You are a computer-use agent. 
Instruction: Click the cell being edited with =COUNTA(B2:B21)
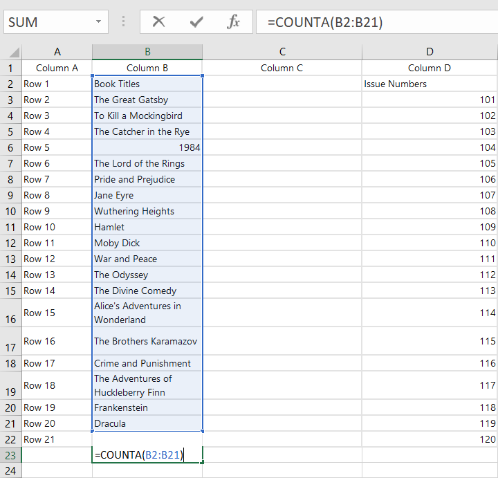(147, 455)
